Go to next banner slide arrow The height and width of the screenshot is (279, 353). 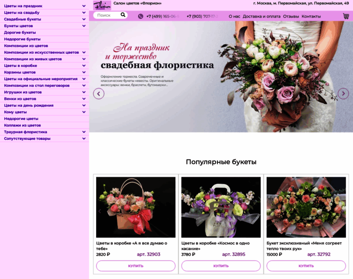pyautogui.click(x=343, y=93)
